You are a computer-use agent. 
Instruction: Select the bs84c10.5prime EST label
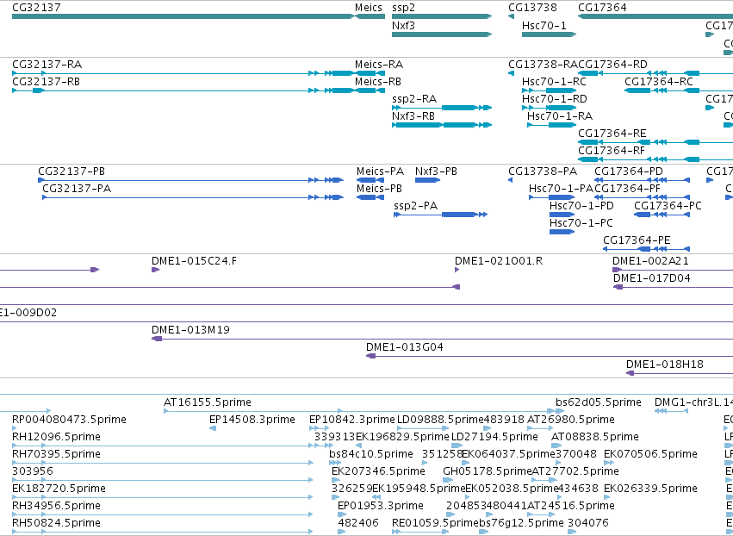(371, 454)
